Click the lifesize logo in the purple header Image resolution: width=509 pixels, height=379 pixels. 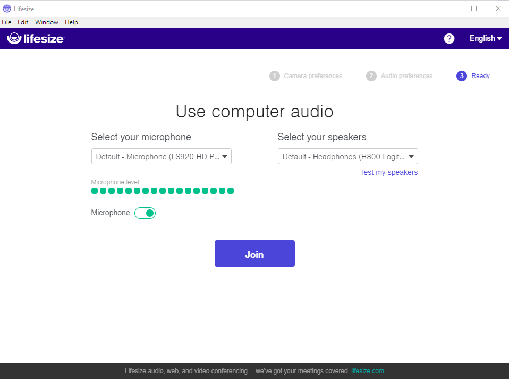[x=35, y=38]
